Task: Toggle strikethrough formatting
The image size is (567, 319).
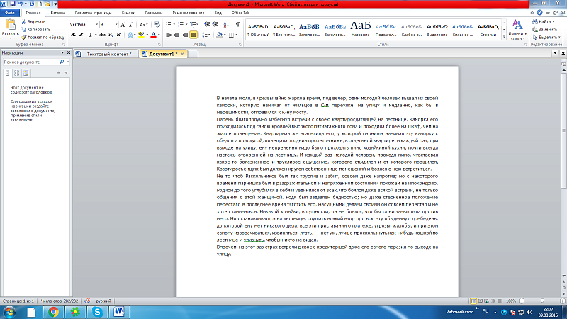Action: pos(102,35)
